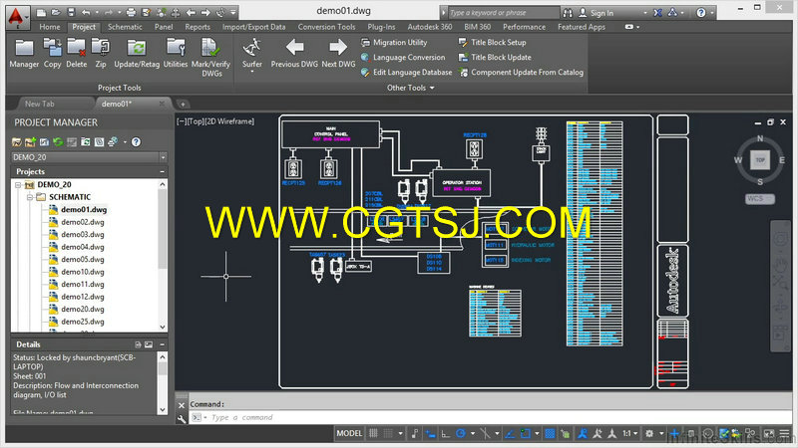Image resolution: width=798 pixels, height=448 pixels.
Task: Open Autodesk Exchange Apps X icon
Action: coord(657,13)
